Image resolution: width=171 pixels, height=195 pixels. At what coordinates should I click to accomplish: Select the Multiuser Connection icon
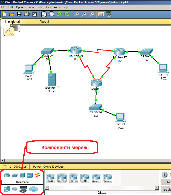coord(33,189)
